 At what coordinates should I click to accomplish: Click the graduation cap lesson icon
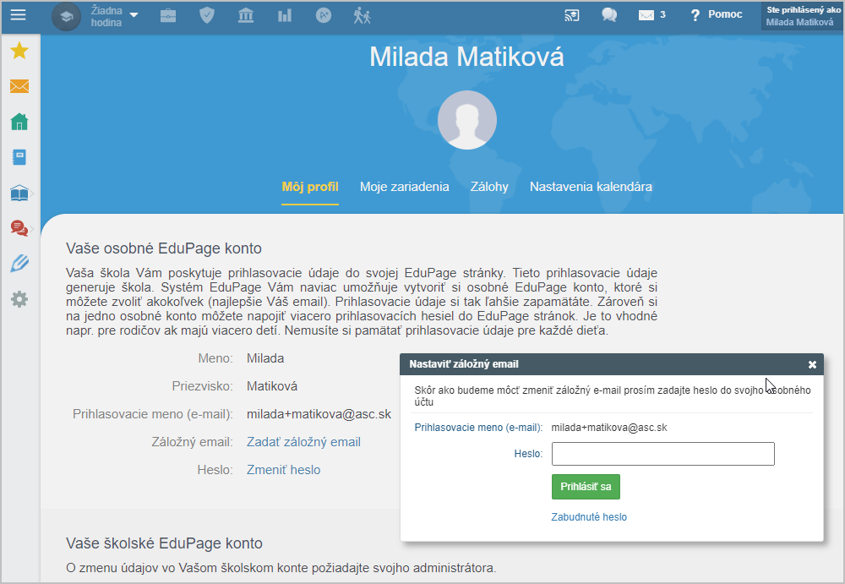66,16
